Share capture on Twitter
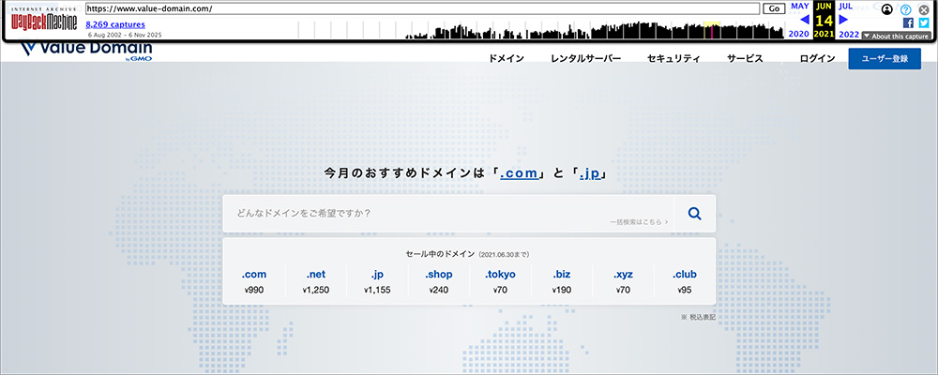938x375 pixels. tap(924, 22)
